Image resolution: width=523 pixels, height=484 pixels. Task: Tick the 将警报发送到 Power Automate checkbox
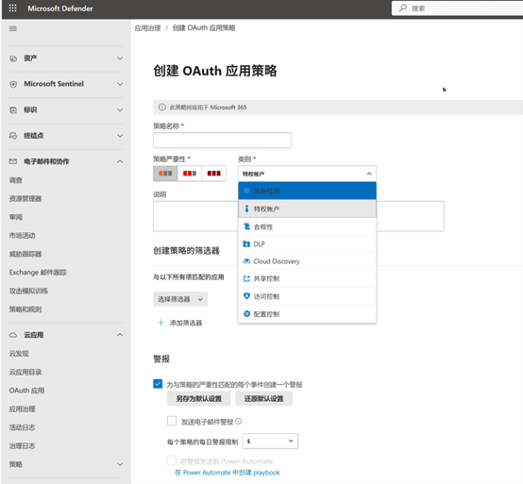coord(172,460)
